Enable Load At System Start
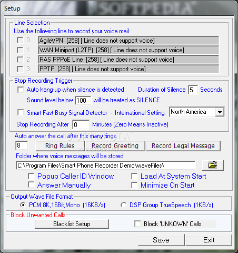This screenshot has height=253, width=238. (134, 176)
